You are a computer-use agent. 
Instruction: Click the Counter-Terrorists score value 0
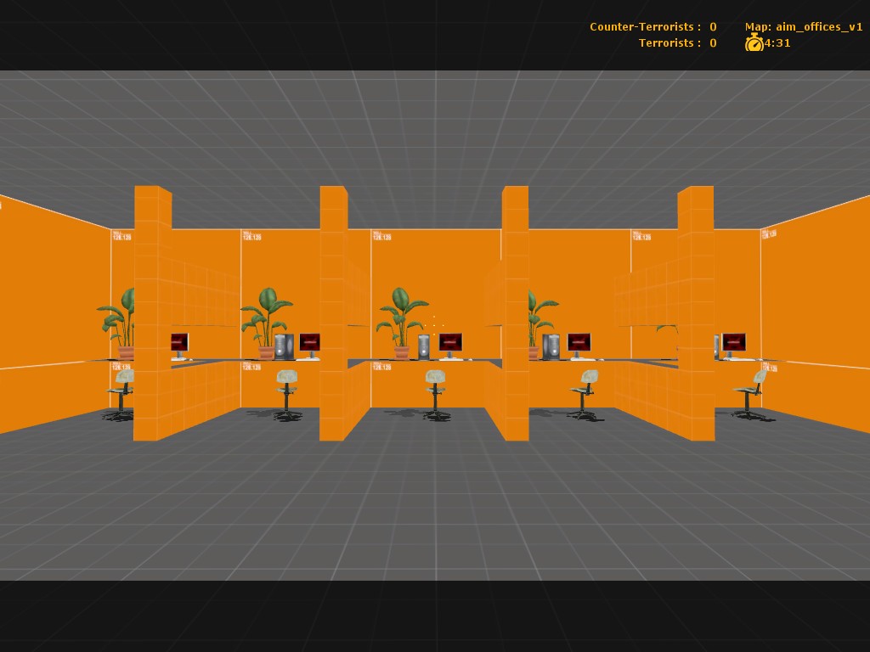[713, 26]
